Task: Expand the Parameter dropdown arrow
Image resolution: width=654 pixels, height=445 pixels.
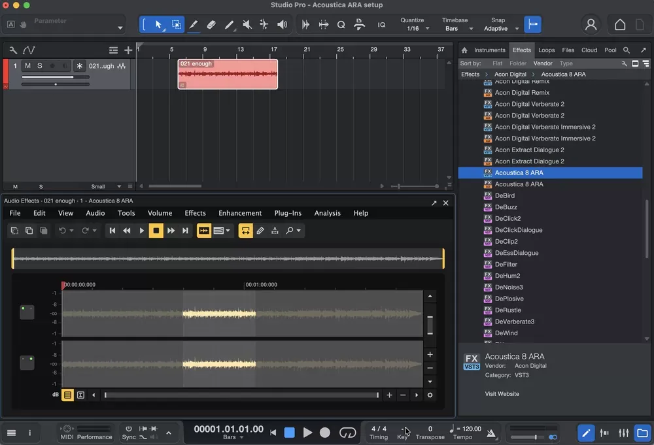Action: (x=120, y=28)
